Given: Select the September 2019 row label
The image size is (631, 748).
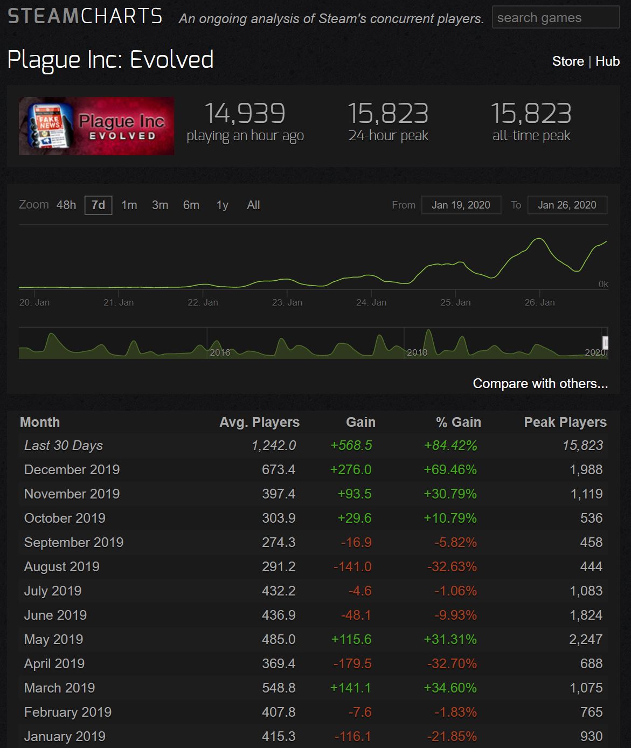Looking at the screenshot, I should click(74, 543).
